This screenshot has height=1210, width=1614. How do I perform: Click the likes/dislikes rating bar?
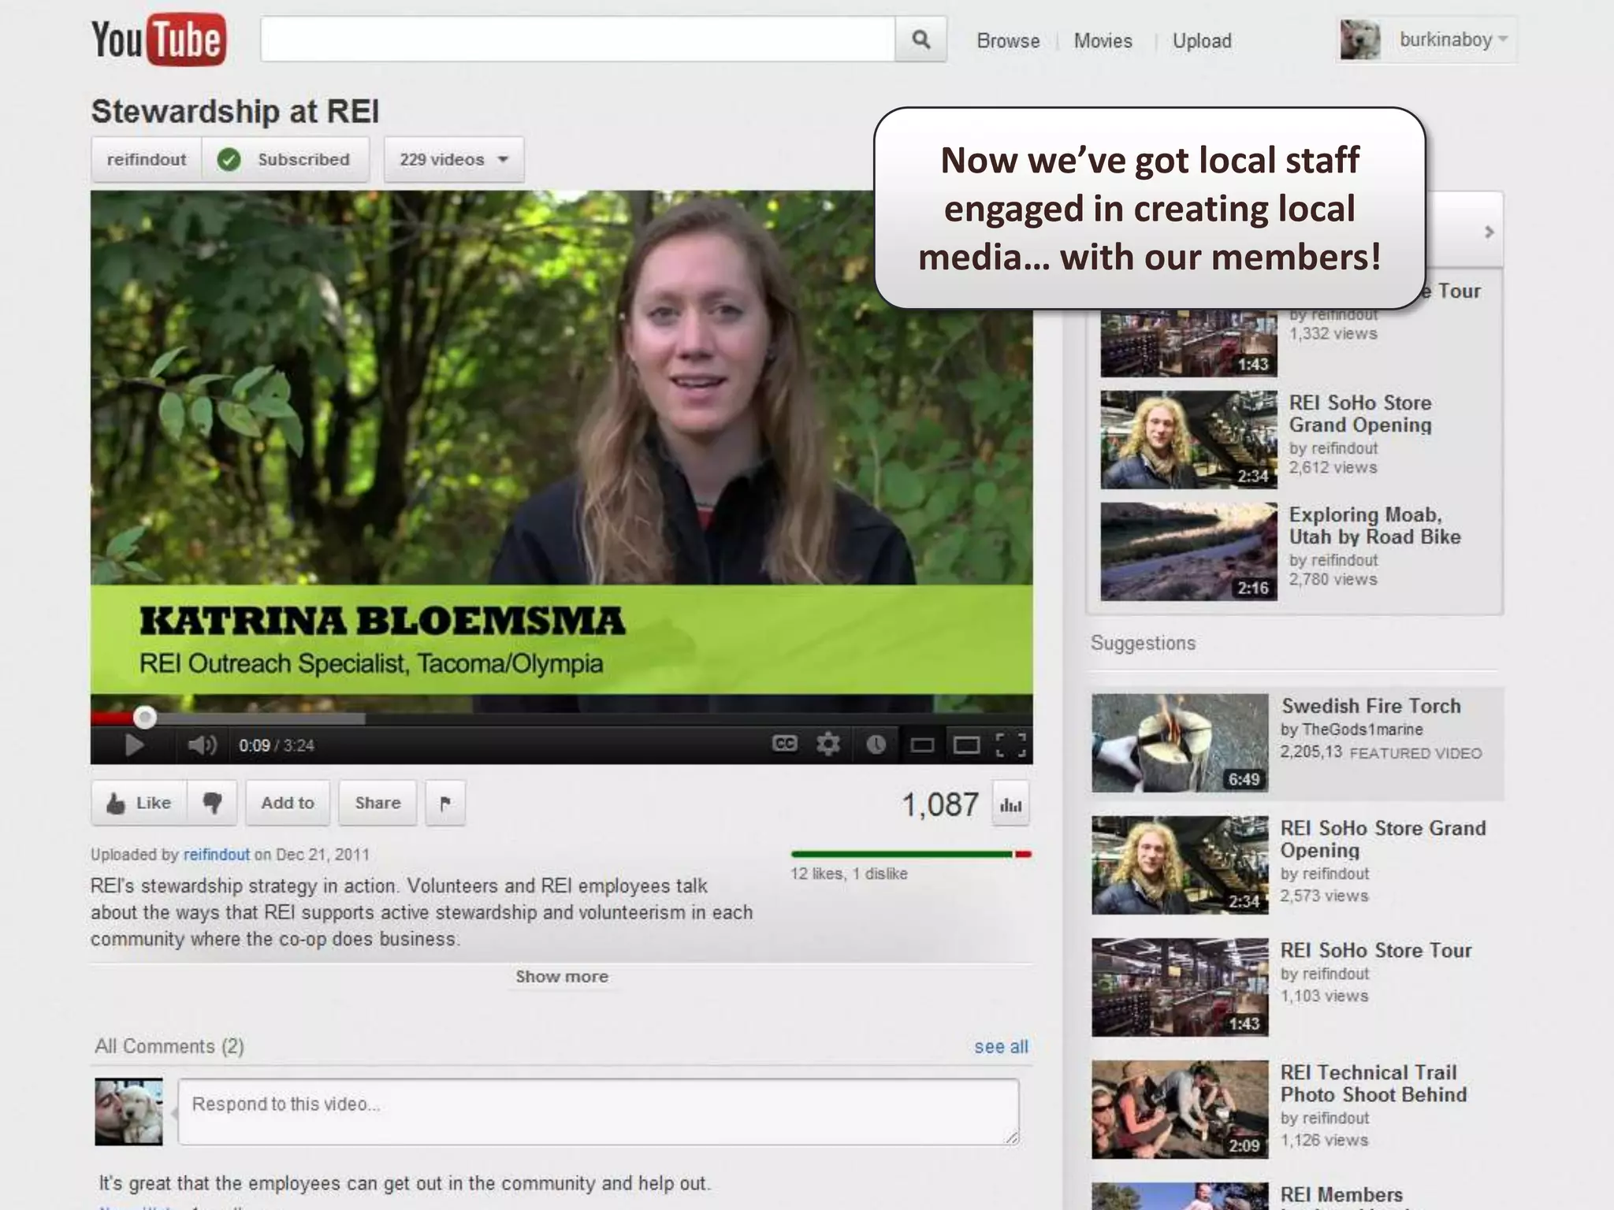(911, 854)
